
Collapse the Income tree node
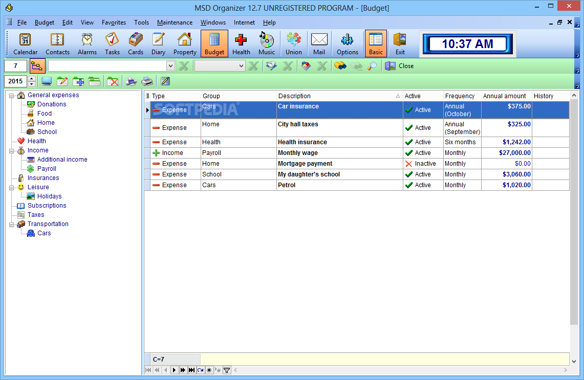[x=12, y=151]
